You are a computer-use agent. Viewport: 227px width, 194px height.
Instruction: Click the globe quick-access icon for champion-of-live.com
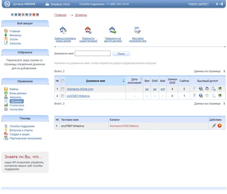201,89
